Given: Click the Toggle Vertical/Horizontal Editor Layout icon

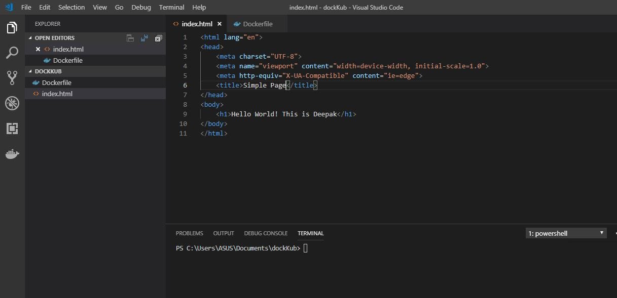Looking at the screenshot, I should (x=130, y=38).
